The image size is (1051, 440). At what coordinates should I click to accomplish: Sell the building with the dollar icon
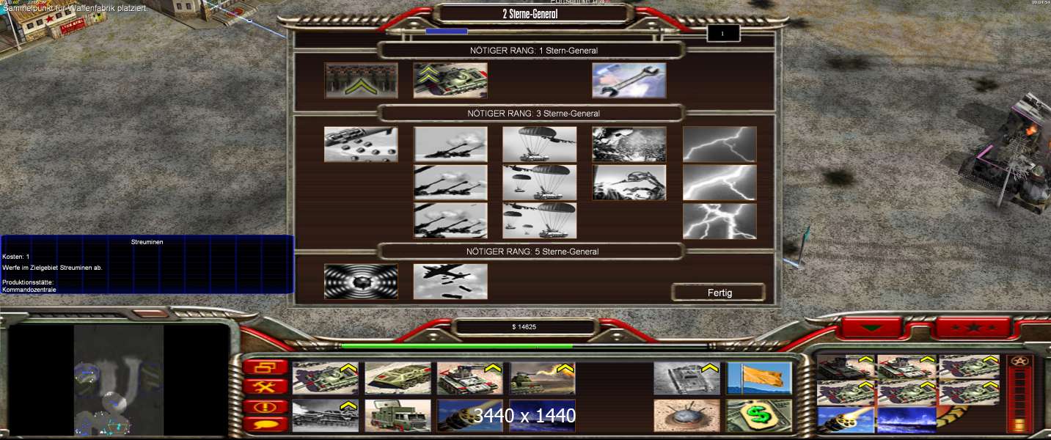759,416
